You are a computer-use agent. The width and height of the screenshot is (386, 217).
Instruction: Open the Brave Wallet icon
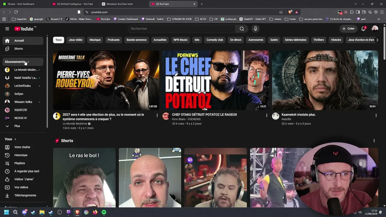(364, 12)
